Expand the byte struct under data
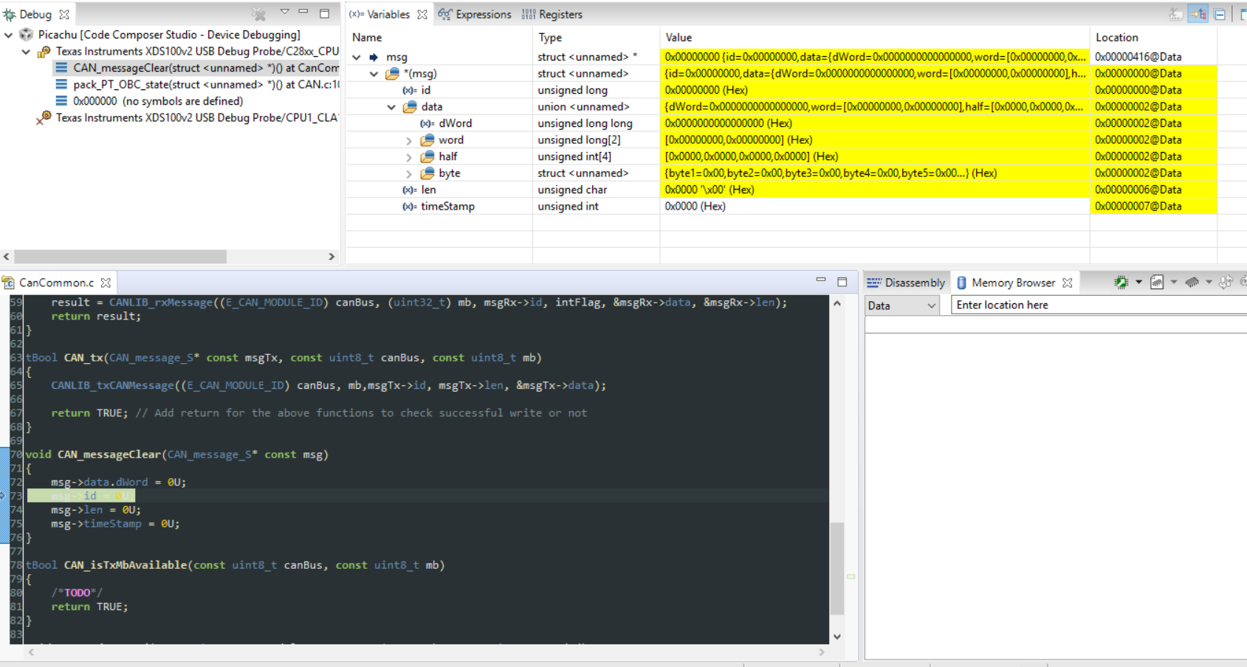The height and width of the screenshot is (667, 1247). pyautogui.click(x=408, y=173)
